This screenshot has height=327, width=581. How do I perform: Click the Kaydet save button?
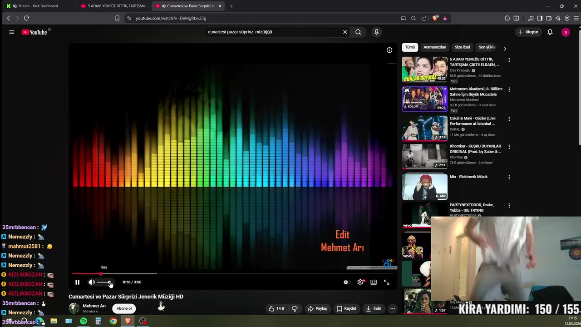coord(346,308)
